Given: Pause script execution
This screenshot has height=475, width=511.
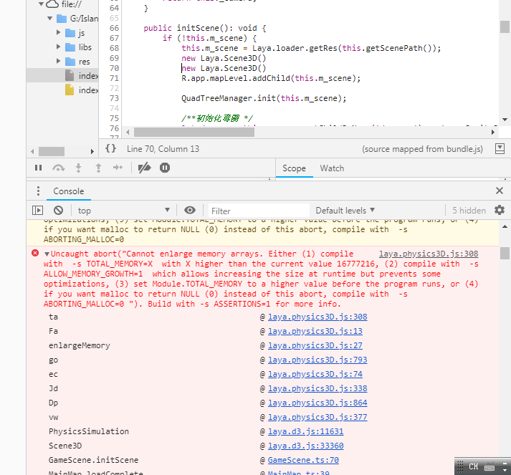Looking at the screenshot, I should click(39, 168).
